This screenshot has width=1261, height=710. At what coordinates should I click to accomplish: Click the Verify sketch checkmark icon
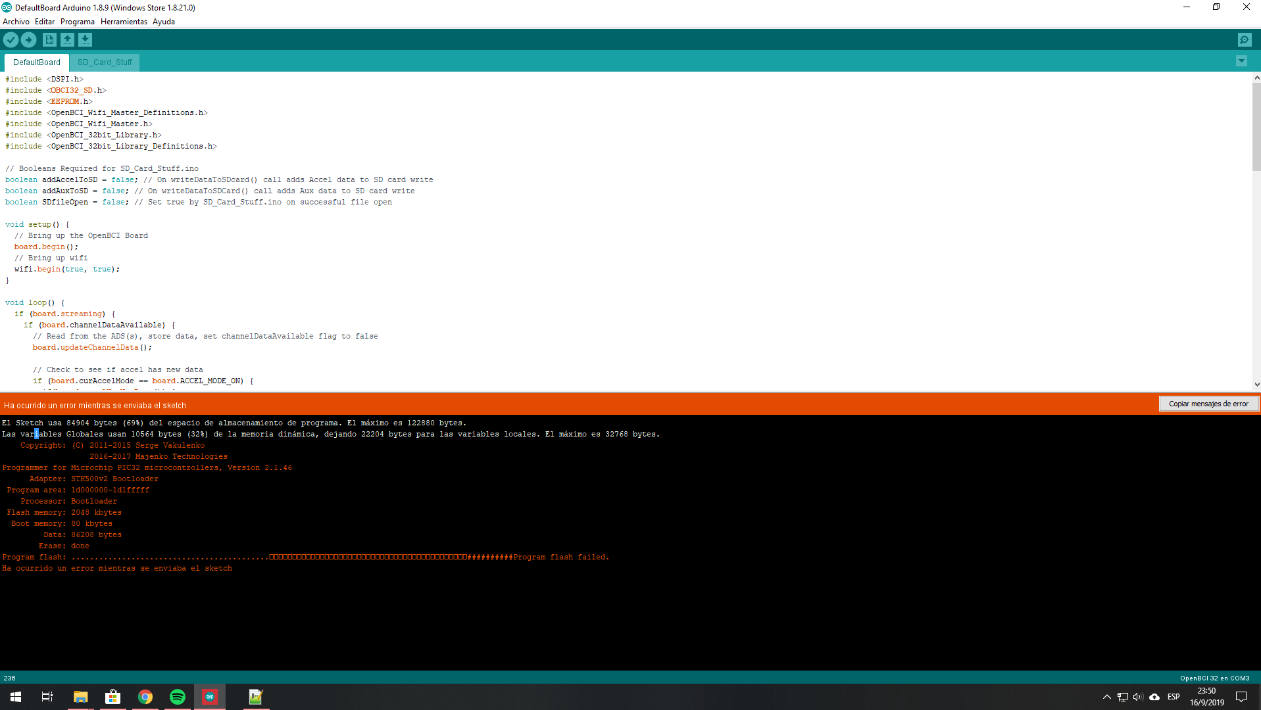coord(11,40)
